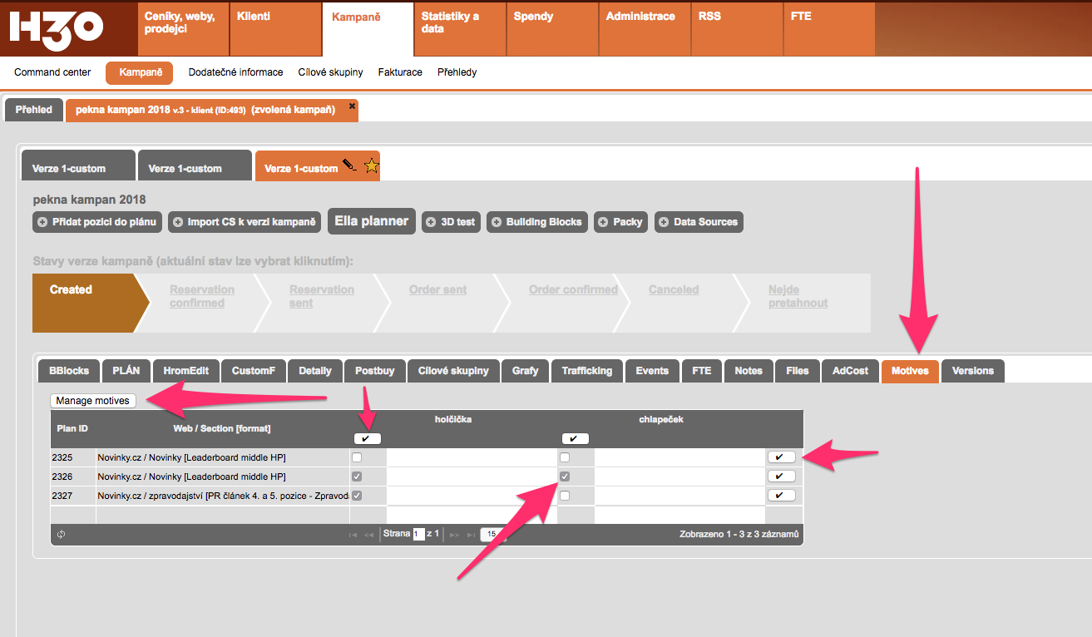Click row checkmark button for plan 2327
The image size is (1092, 637).
coord(781,496)
